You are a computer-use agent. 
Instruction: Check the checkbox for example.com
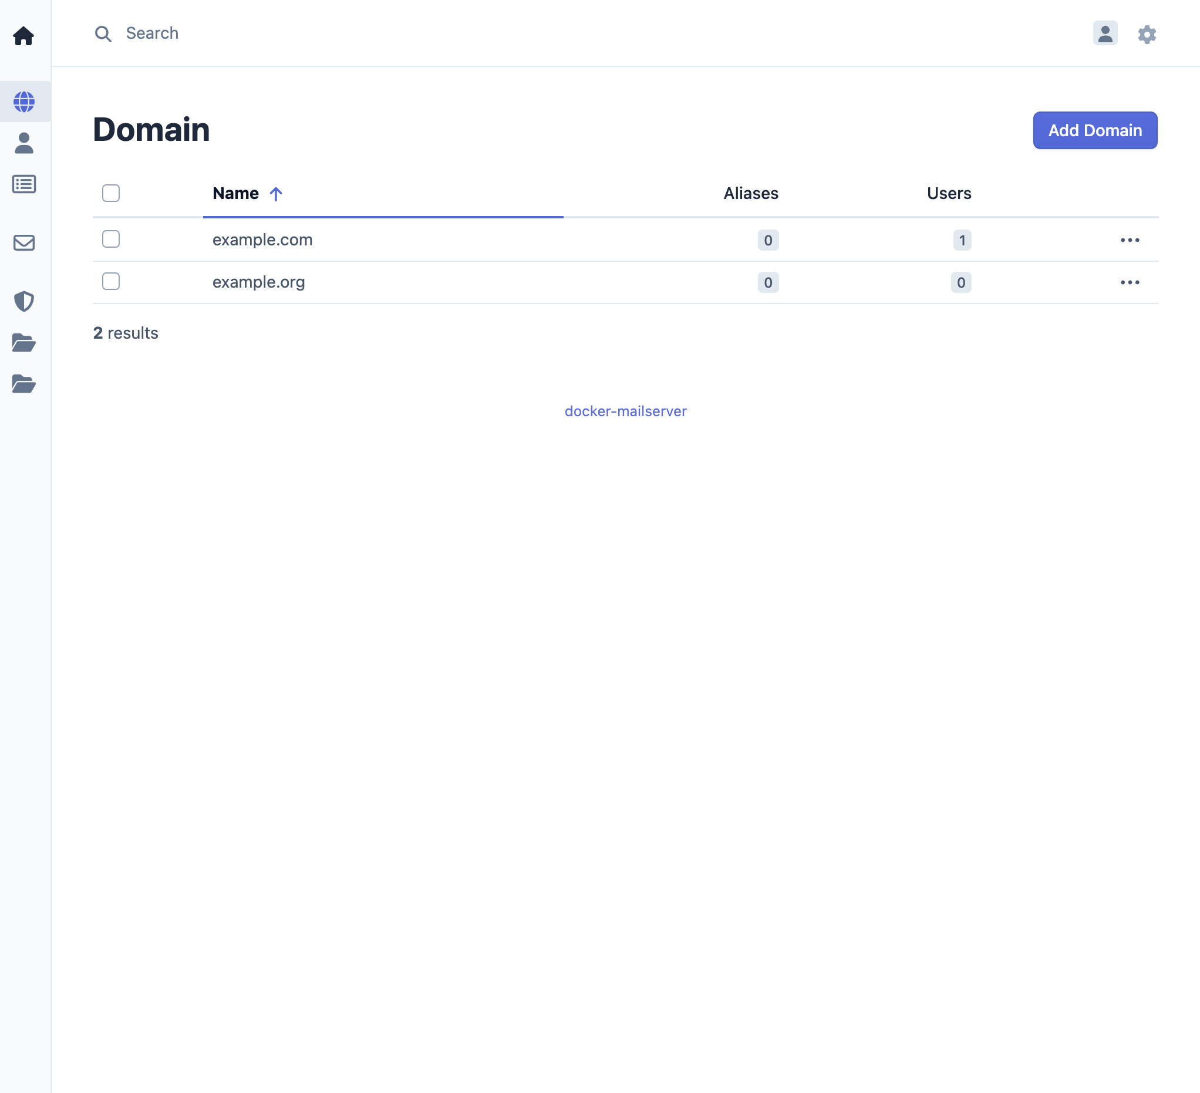click(x=111, y=239)
